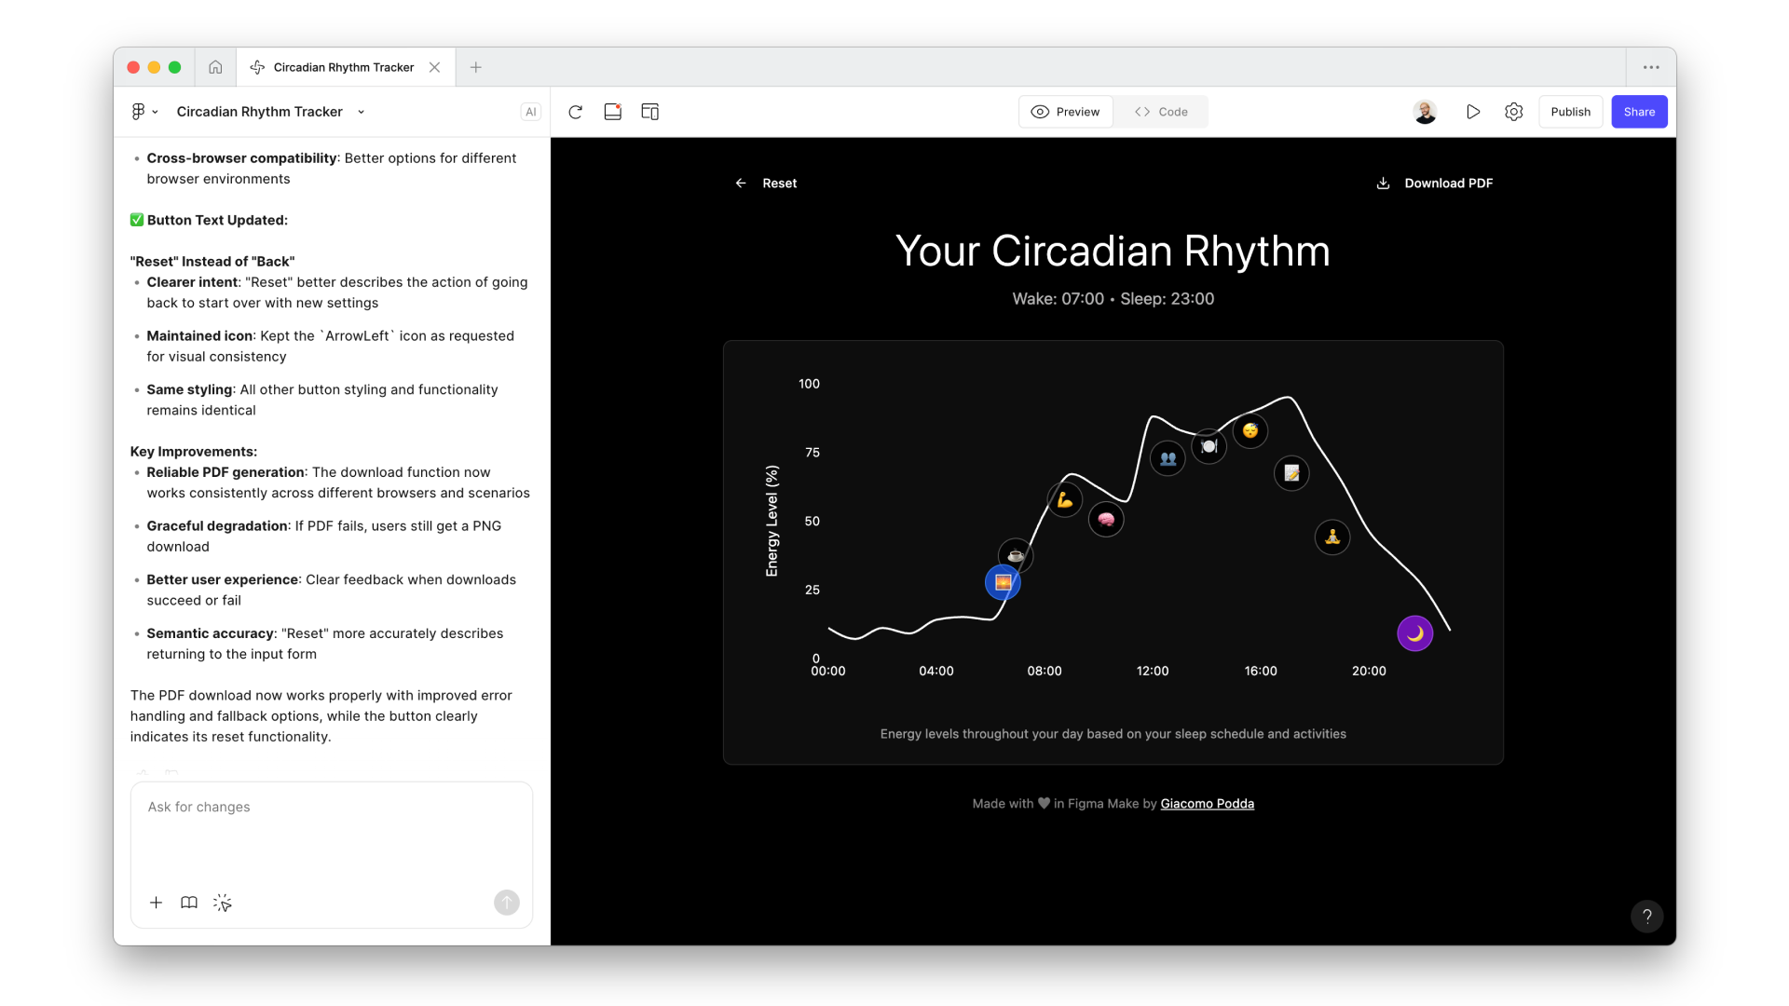Select the Circadian Rhythm Tracker tab
The width and height of the screenshot is (1789, 1006).
(x=343, y=67)
